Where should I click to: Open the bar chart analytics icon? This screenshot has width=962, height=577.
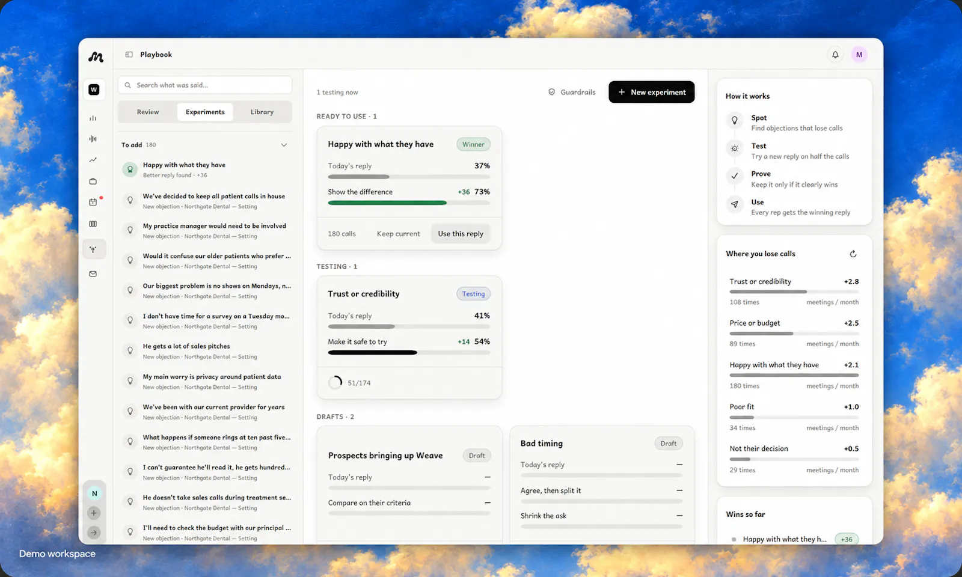[93, 118]
